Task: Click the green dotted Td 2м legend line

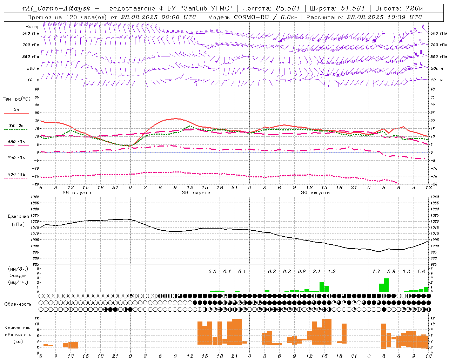Action: [15, 130]
